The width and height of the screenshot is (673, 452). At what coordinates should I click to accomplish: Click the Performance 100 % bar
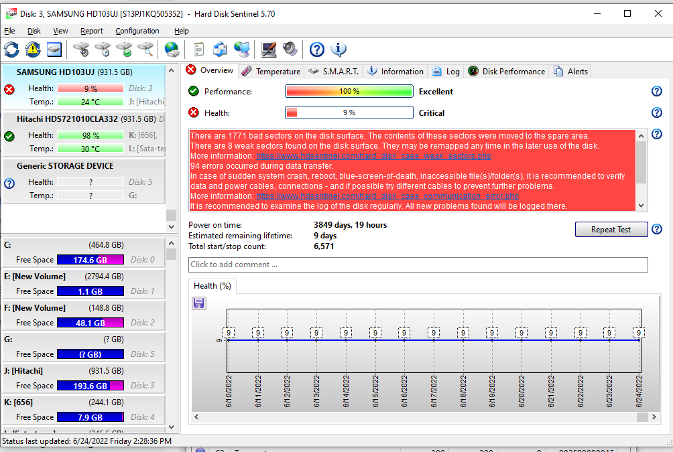pyautogui.click(x=349, y=91)
